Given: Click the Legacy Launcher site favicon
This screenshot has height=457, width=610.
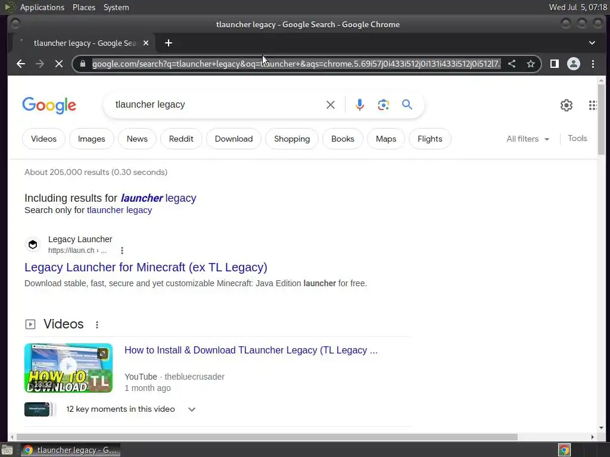Looking at the screenshot, I should tap(33, 245).
